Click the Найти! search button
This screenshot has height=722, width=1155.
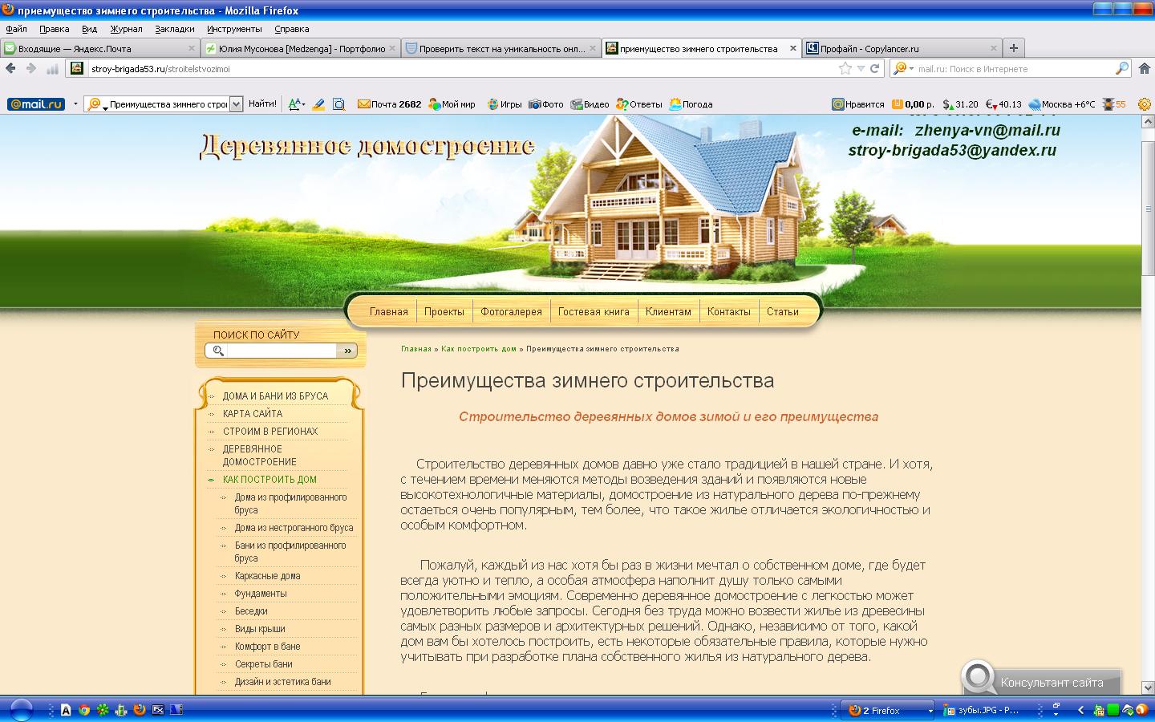(x=262, y=104)
